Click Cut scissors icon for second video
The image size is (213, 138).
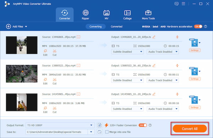[x=55, y=80]
